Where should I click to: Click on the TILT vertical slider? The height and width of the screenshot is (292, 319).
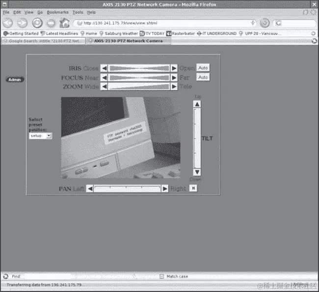tap(197, 138)
